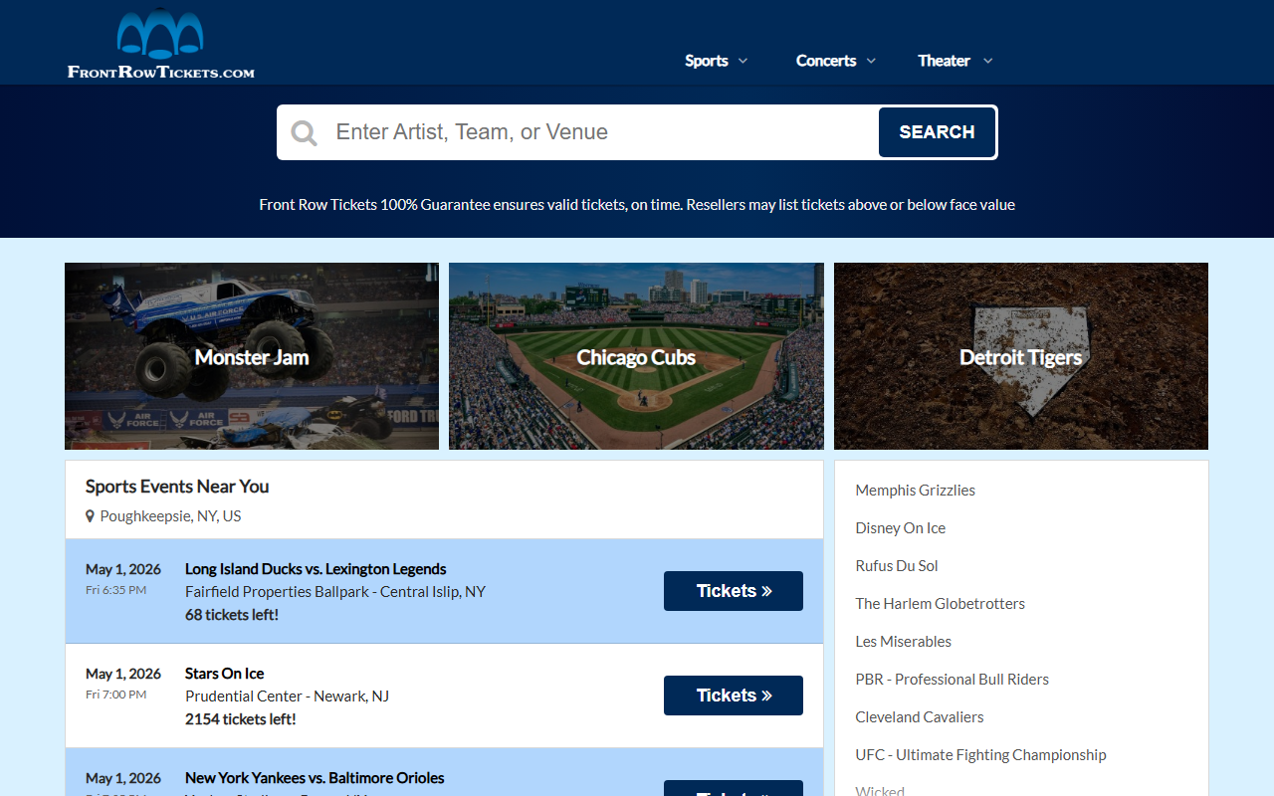Open the Theater navigation menu
Viewport: 1274px width, 796px height.
[x=944, y=61]
